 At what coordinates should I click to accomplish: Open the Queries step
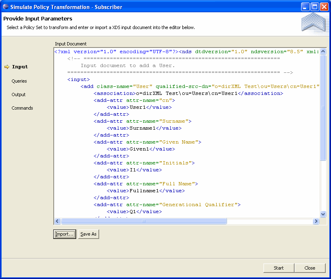(19, 81)
